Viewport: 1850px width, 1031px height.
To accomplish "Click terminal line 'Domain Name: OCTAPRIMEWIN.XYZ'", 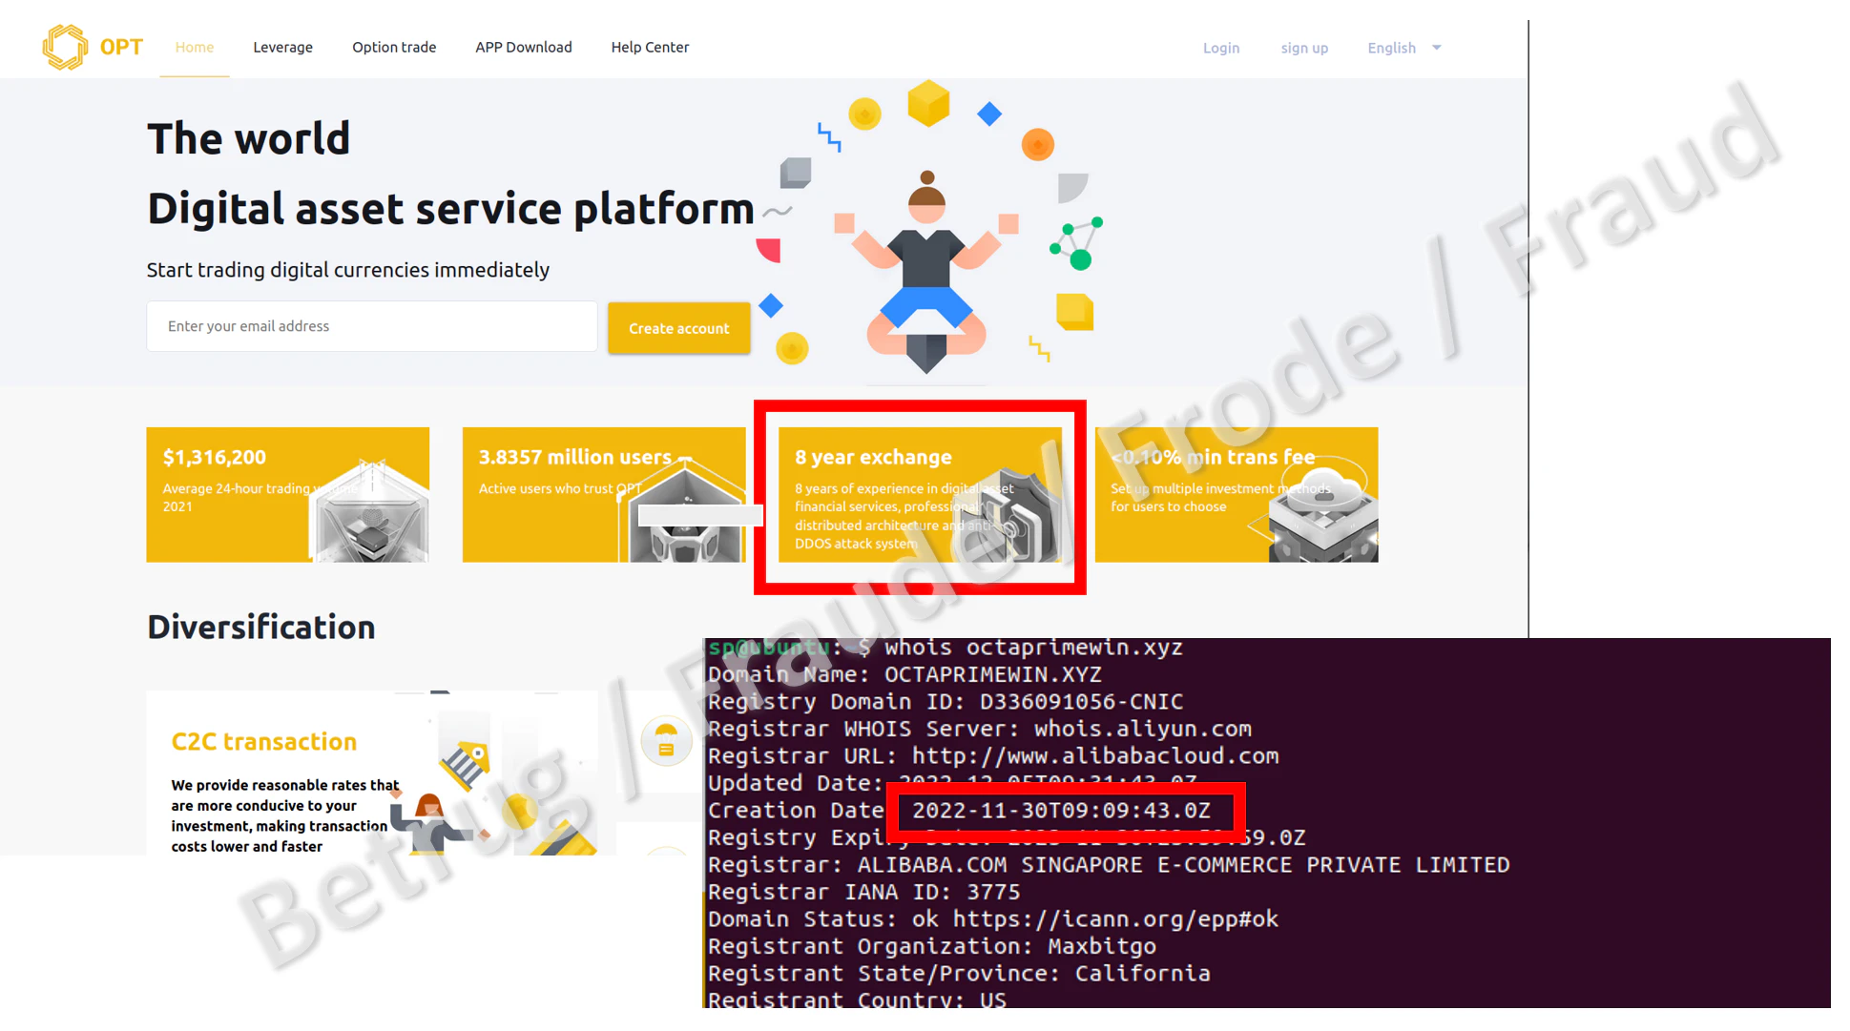I will click(904, 674).
